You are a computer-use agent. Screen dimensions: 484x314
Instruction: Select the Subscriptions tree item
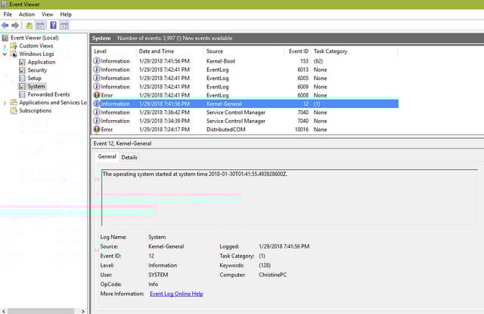pyautogui.click(x=36, y=111)
